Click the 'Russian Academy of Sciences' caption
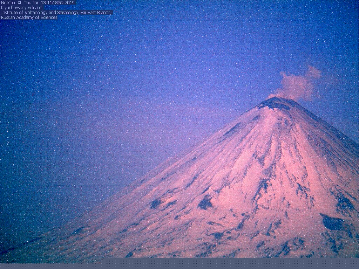The height and width of the screenshot is (269, 359). [29, 18]
